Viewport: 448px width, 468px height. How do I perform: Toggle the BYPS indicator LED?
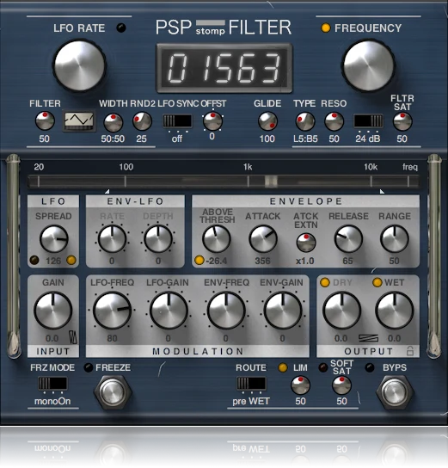pyautogui.click(x=370, y=367)
